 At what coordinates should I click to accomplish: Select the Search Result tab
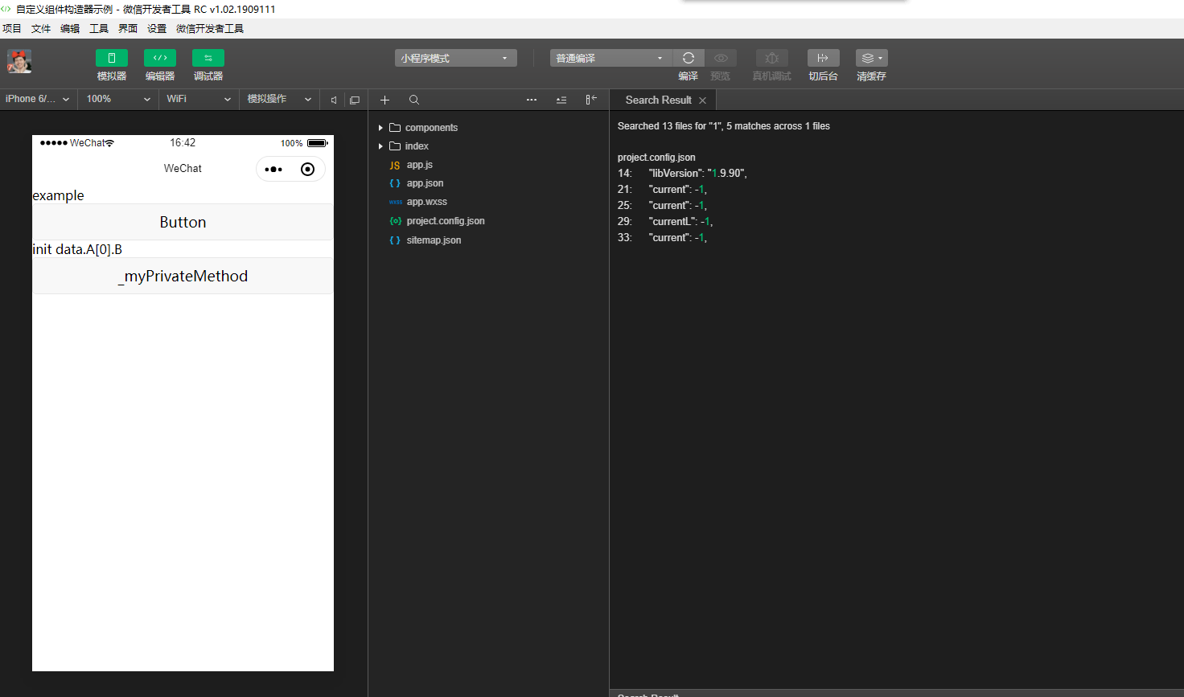[658, 100]
